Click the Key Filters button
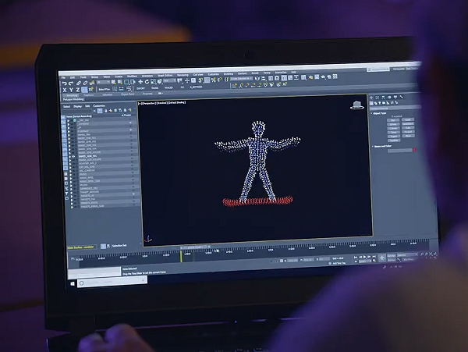Screen dimensions: 468x352 408,259
